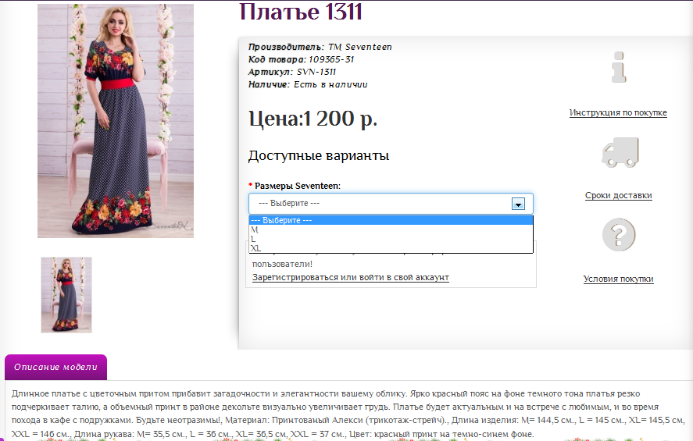Click the Размеры Seventeen dropdown arrow
Screen dimensions: 693x441
point(518,204)
